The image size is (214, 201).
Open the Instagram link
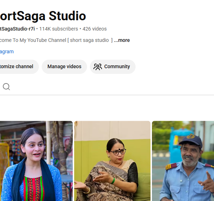tap(7, 51)
